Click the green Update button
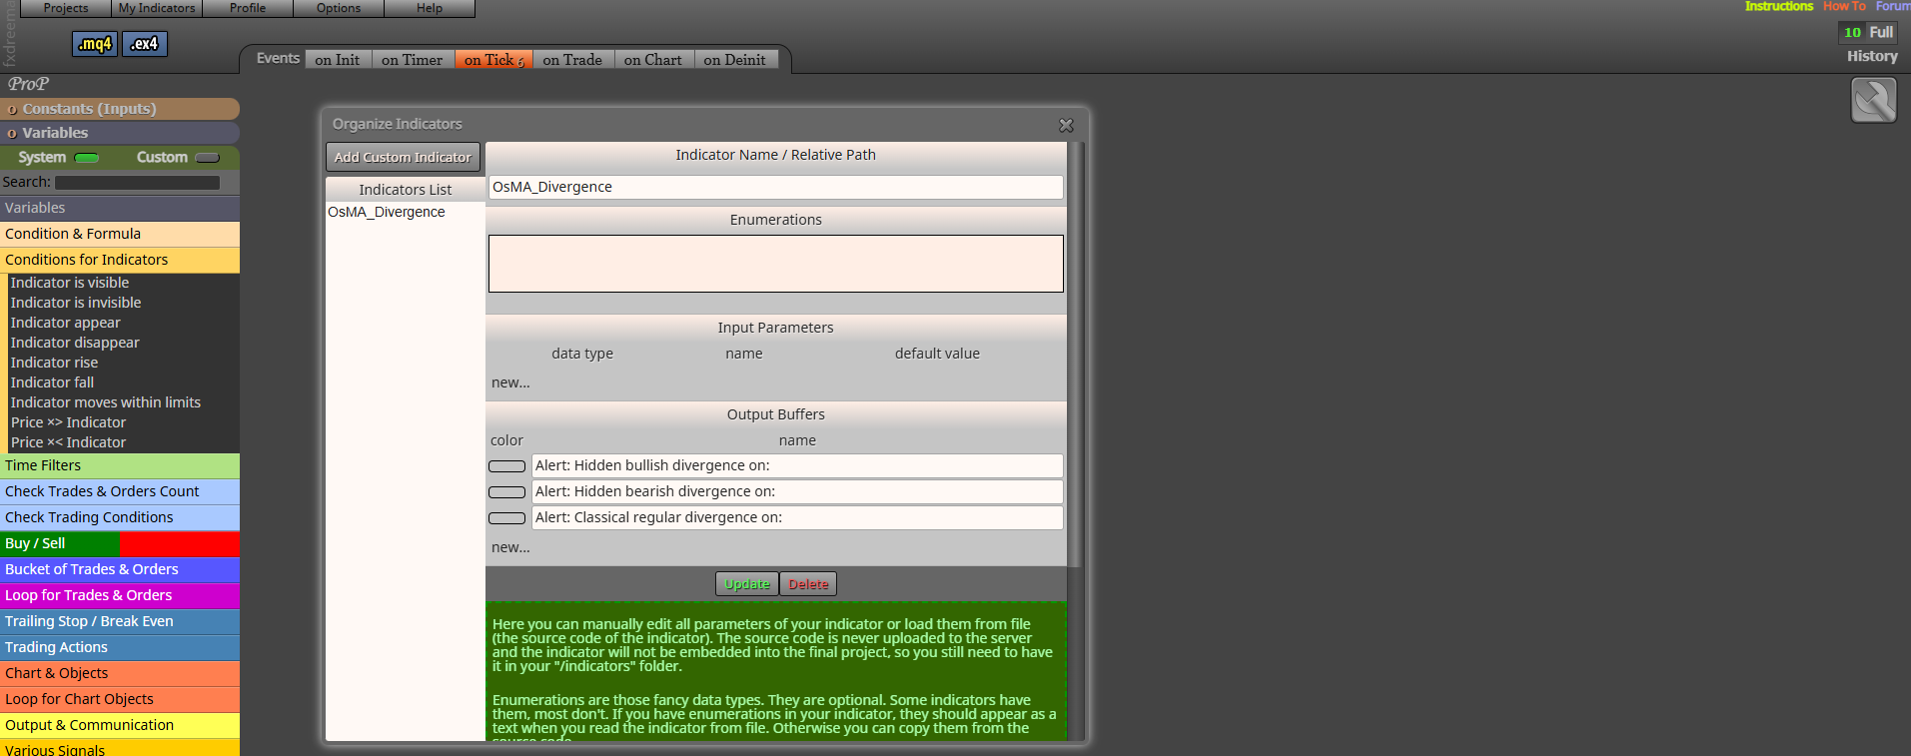 [747, 584]
